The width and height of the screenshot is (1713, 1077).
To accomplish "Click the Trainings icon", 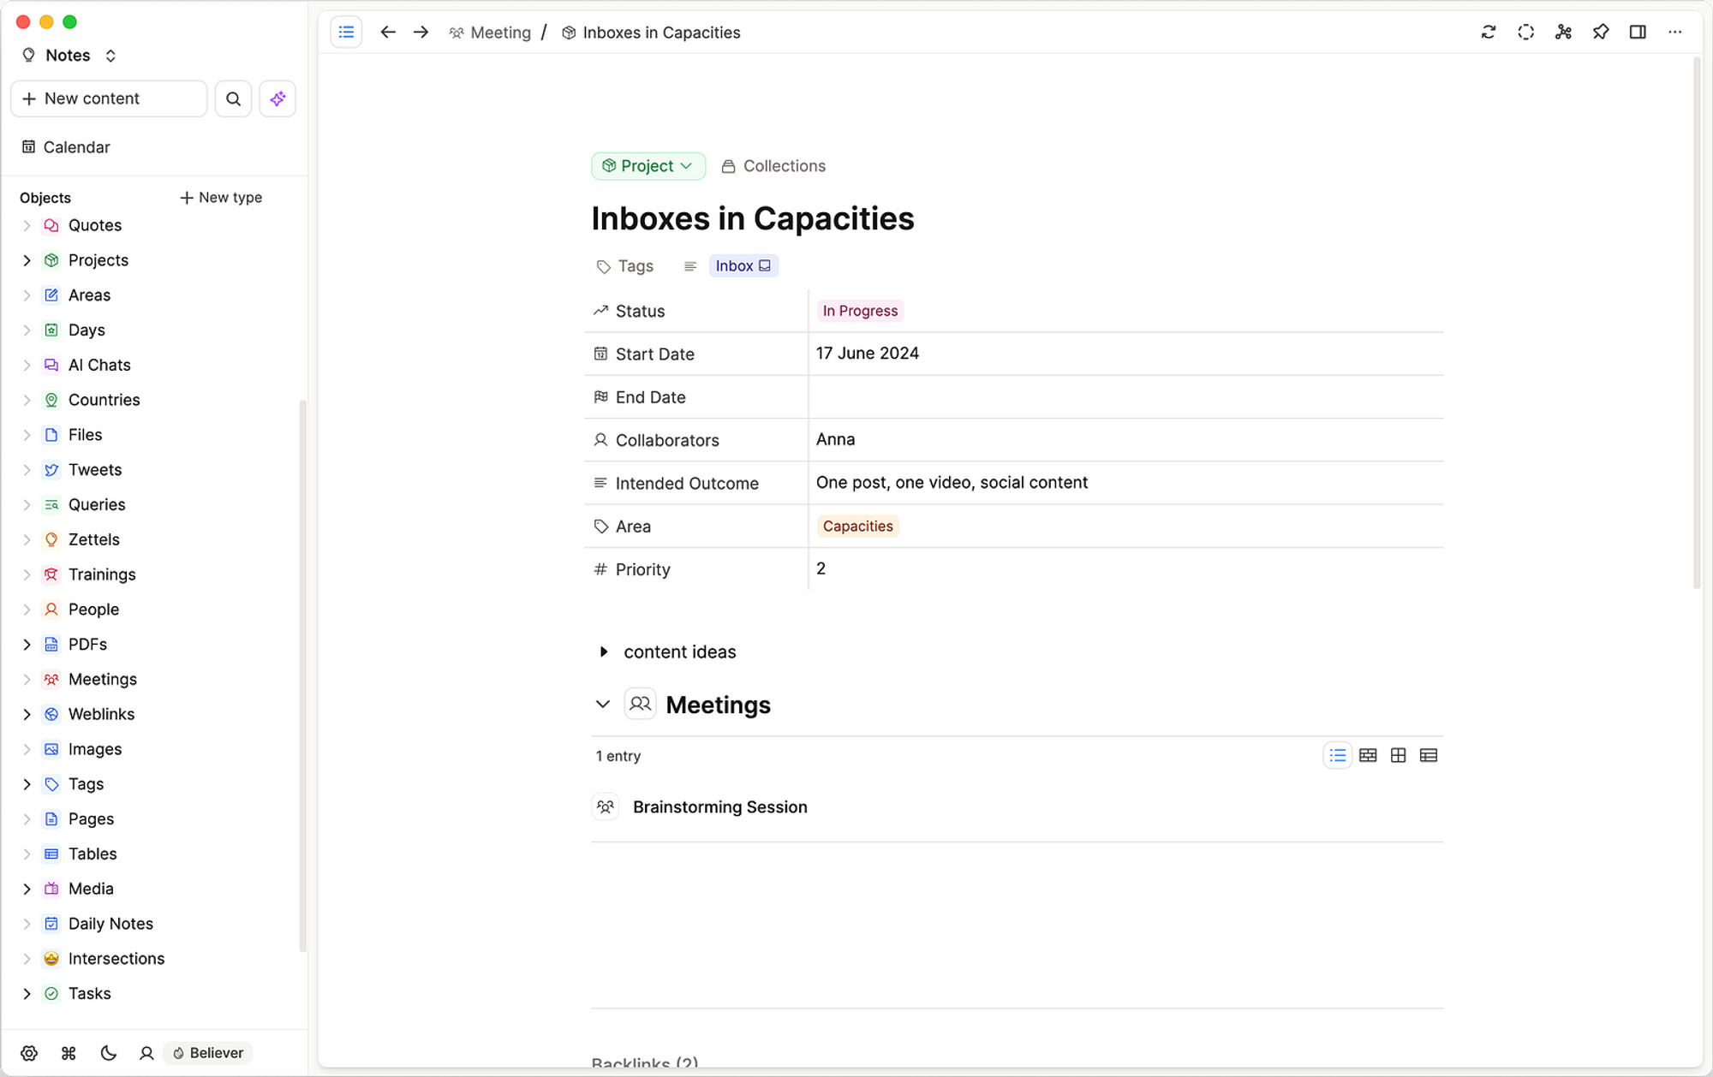I will [x=51, y=574].
